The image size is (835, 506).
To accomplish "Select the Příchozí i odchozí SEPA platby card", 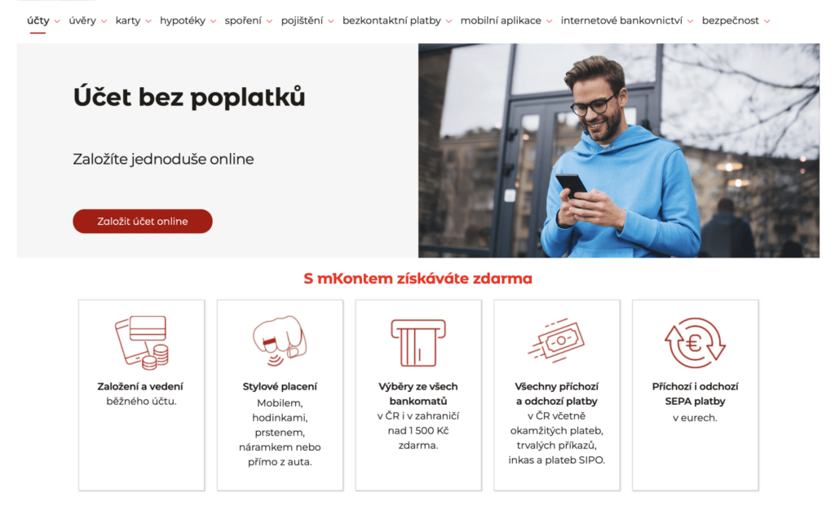I will (695, 395).
